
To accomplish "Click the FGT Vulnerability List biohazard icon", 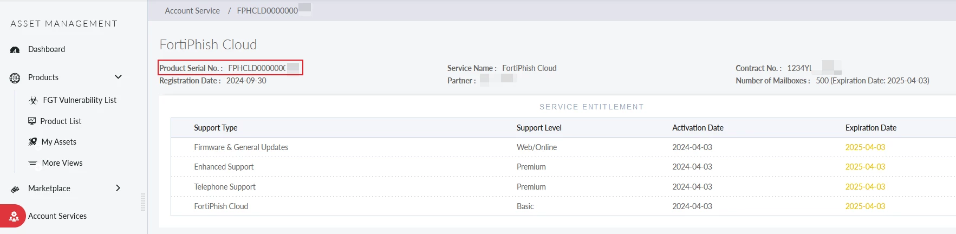I will tap(33, 100).
